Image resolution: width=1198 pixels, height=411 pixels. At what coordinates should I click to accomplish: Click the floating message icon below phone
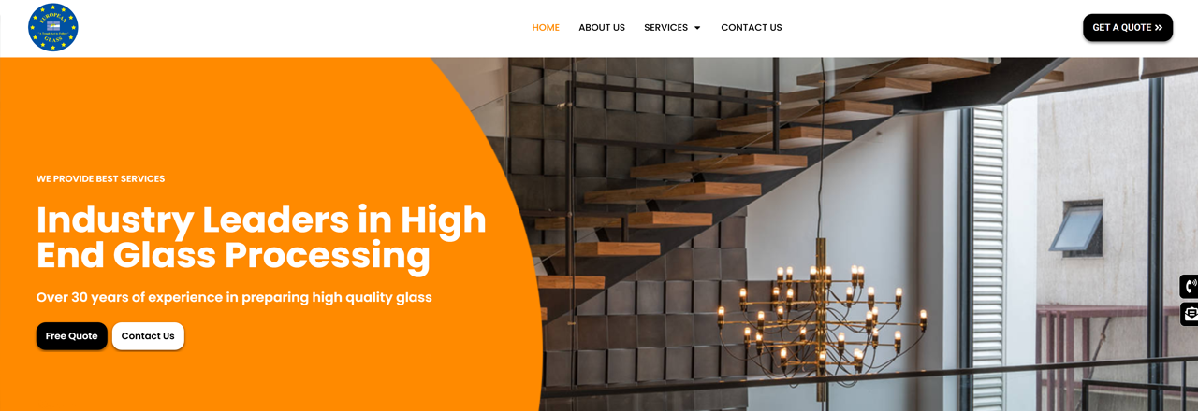(x=1190, y=314)
